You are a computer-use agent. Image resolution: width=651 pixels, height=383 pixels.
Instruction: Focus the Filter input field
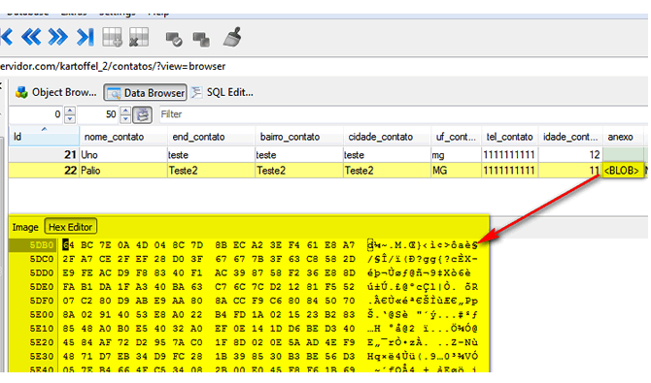point(402,114)
